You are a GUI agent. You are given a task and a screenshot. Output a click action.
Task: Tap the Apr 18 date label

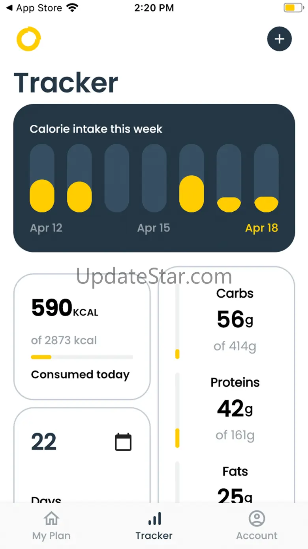pyautogui.click(x=261, y=228)
